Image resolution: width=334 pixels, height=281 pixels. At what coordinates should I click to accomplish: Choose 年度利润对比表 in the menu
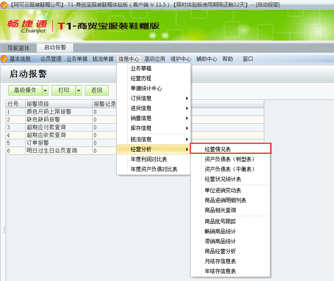(153, 159)
